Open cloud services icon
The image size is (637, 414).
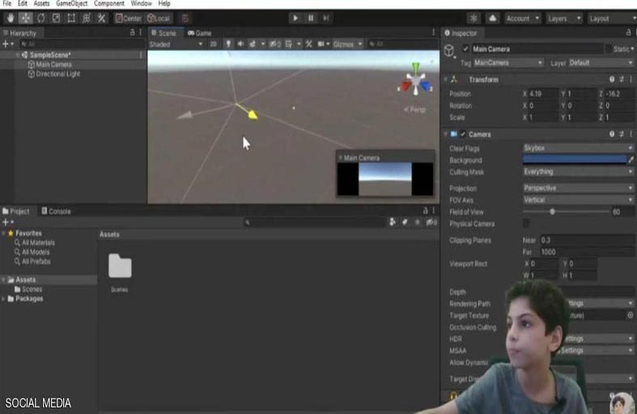(x=493, y=18)
